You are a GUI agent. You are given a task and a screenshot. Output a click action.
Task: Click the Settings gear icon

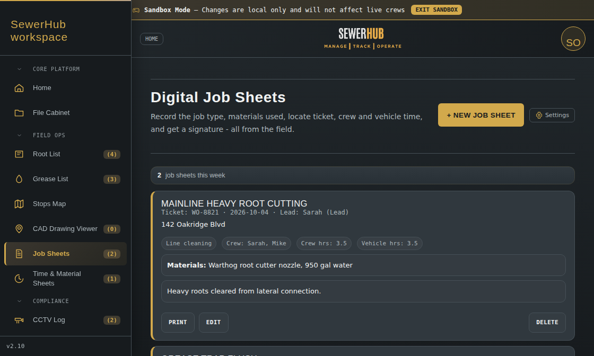point(539,115)
